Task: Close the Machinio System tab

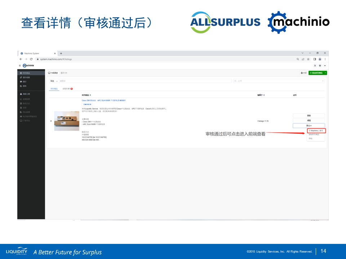Action: point(55,53)
